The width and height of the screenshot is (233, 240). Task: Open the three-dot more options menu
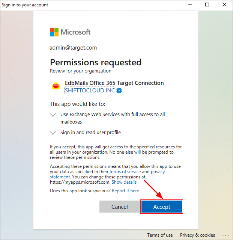click(x=225, y=235)
